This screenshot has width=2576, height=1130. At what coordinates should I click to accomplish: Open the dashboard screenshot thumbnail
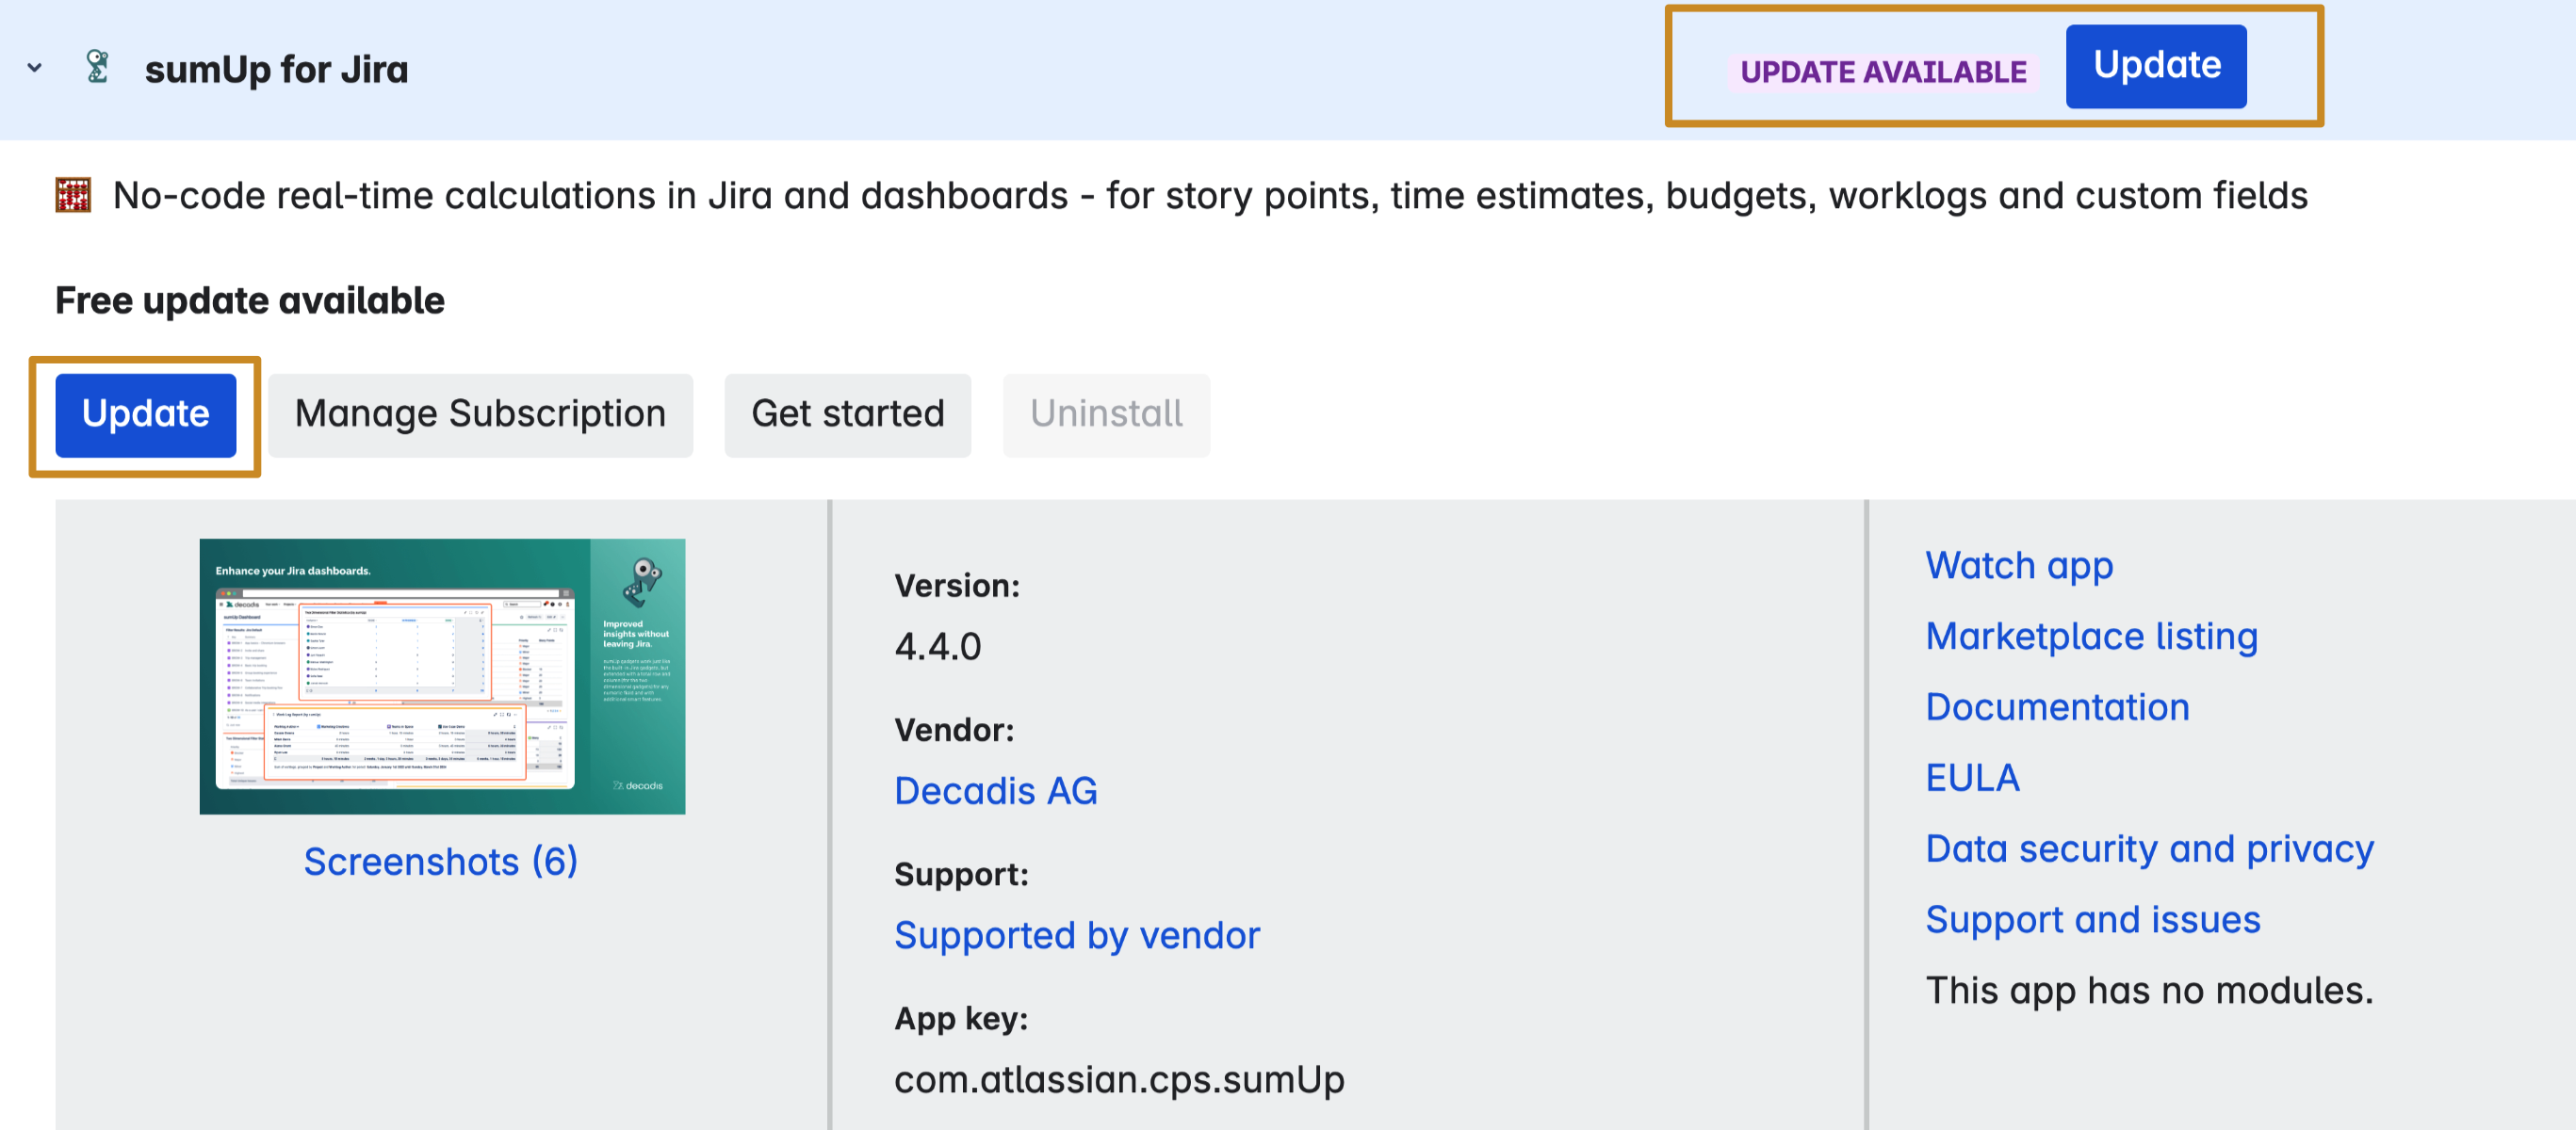(442, 675)
